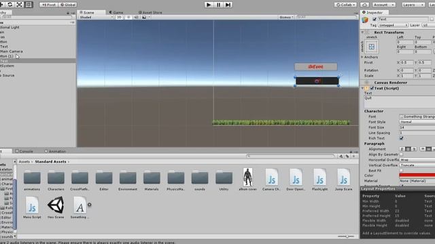Screen dimensions: 435x244
Task: Edit the Font Size field
Action: pyautogui.click(x=417, y=127)
